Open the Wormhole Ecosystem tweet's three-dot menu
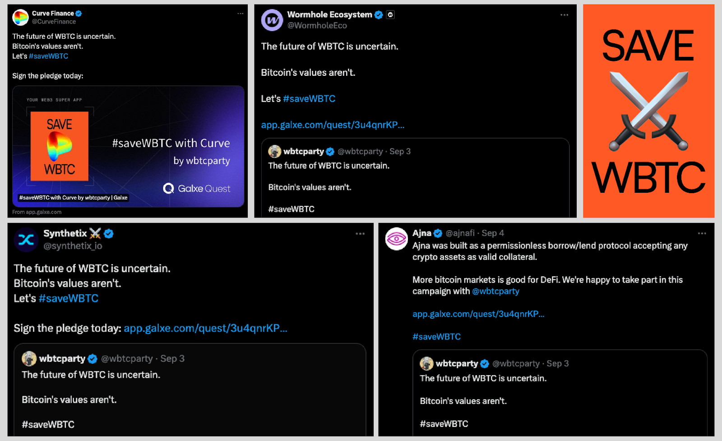Image resolution: width=722 pixels, height=441 pixels. click(x=564, y=15)
